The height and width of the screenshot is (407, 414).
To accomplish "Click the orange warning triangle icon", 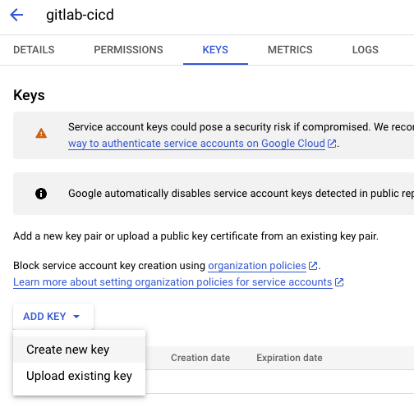I will (41, 134).
